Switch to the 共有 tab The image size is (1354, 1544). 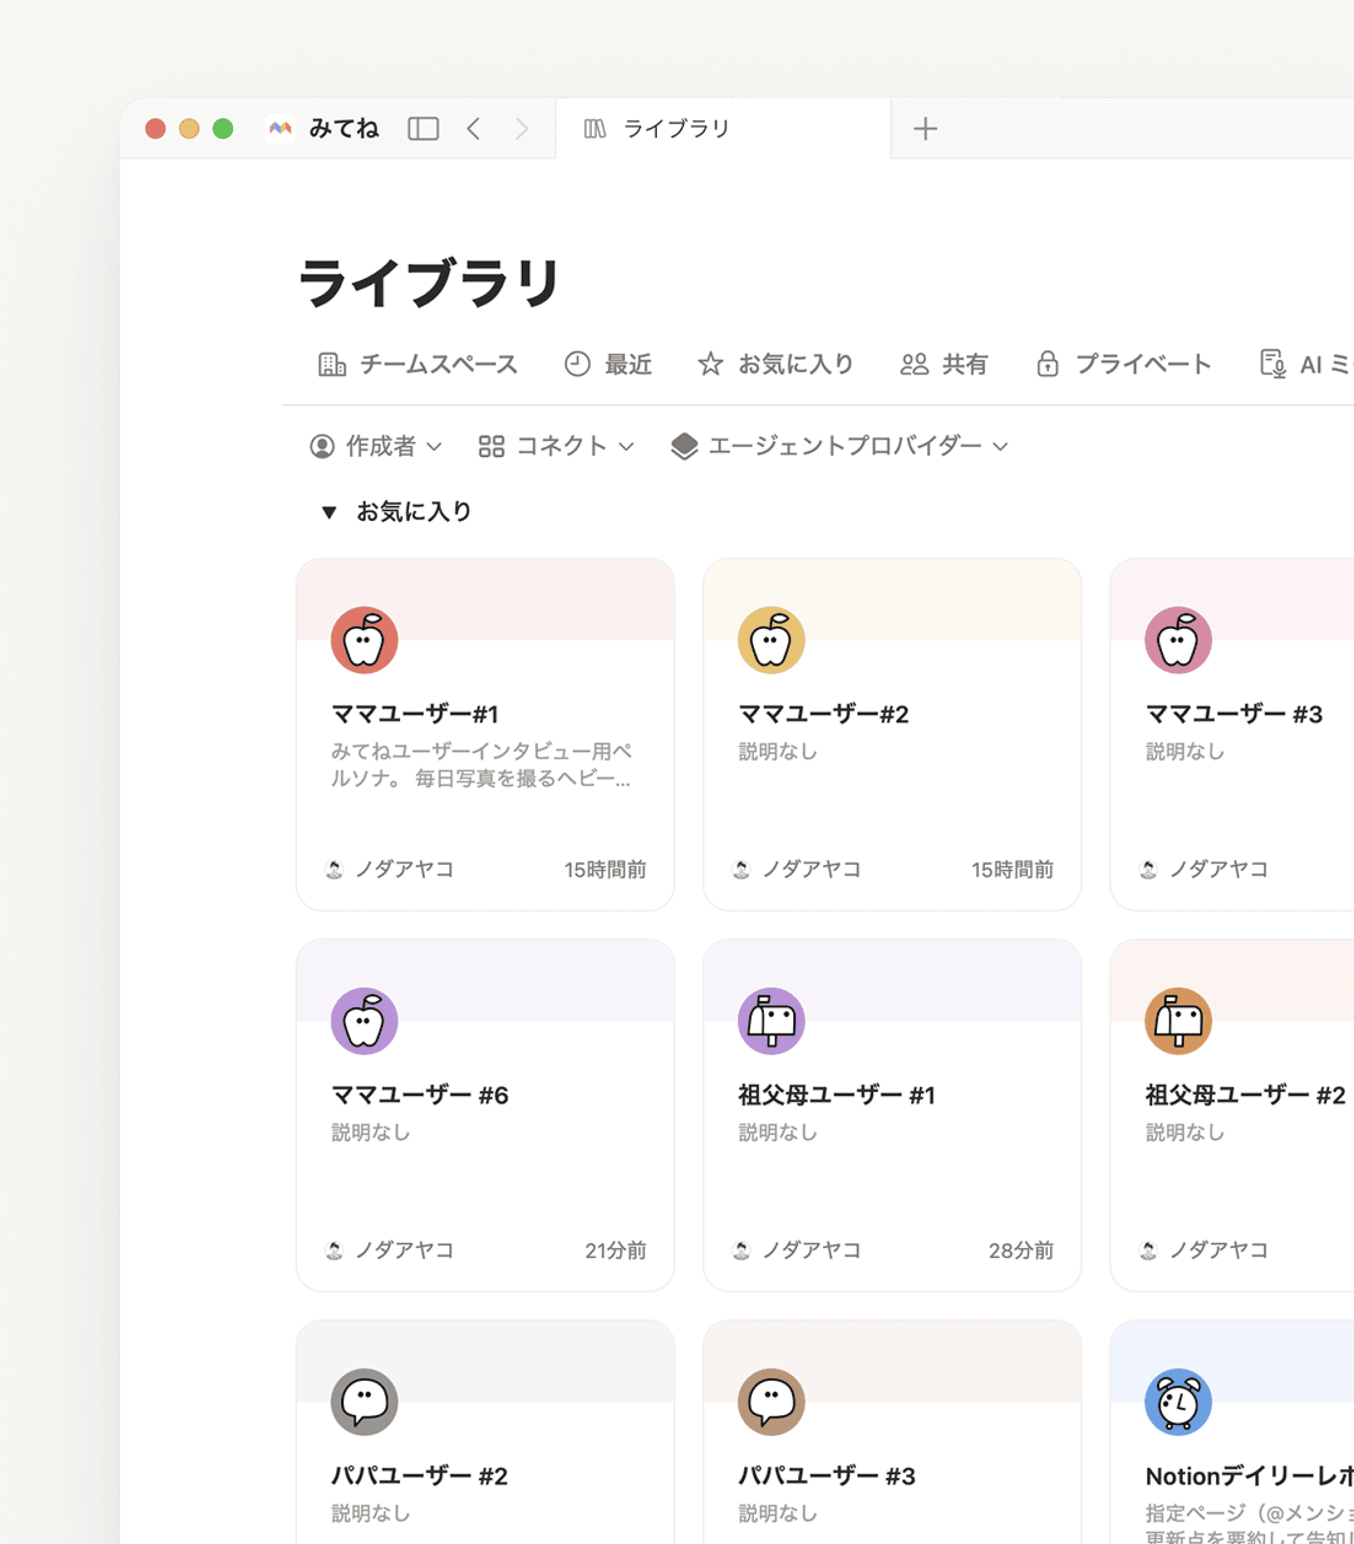click(944, 364)
